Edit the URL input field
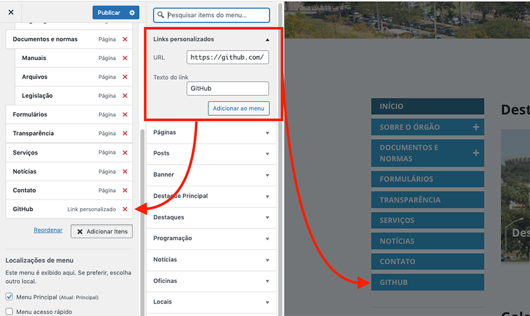 tap(228, 57)
